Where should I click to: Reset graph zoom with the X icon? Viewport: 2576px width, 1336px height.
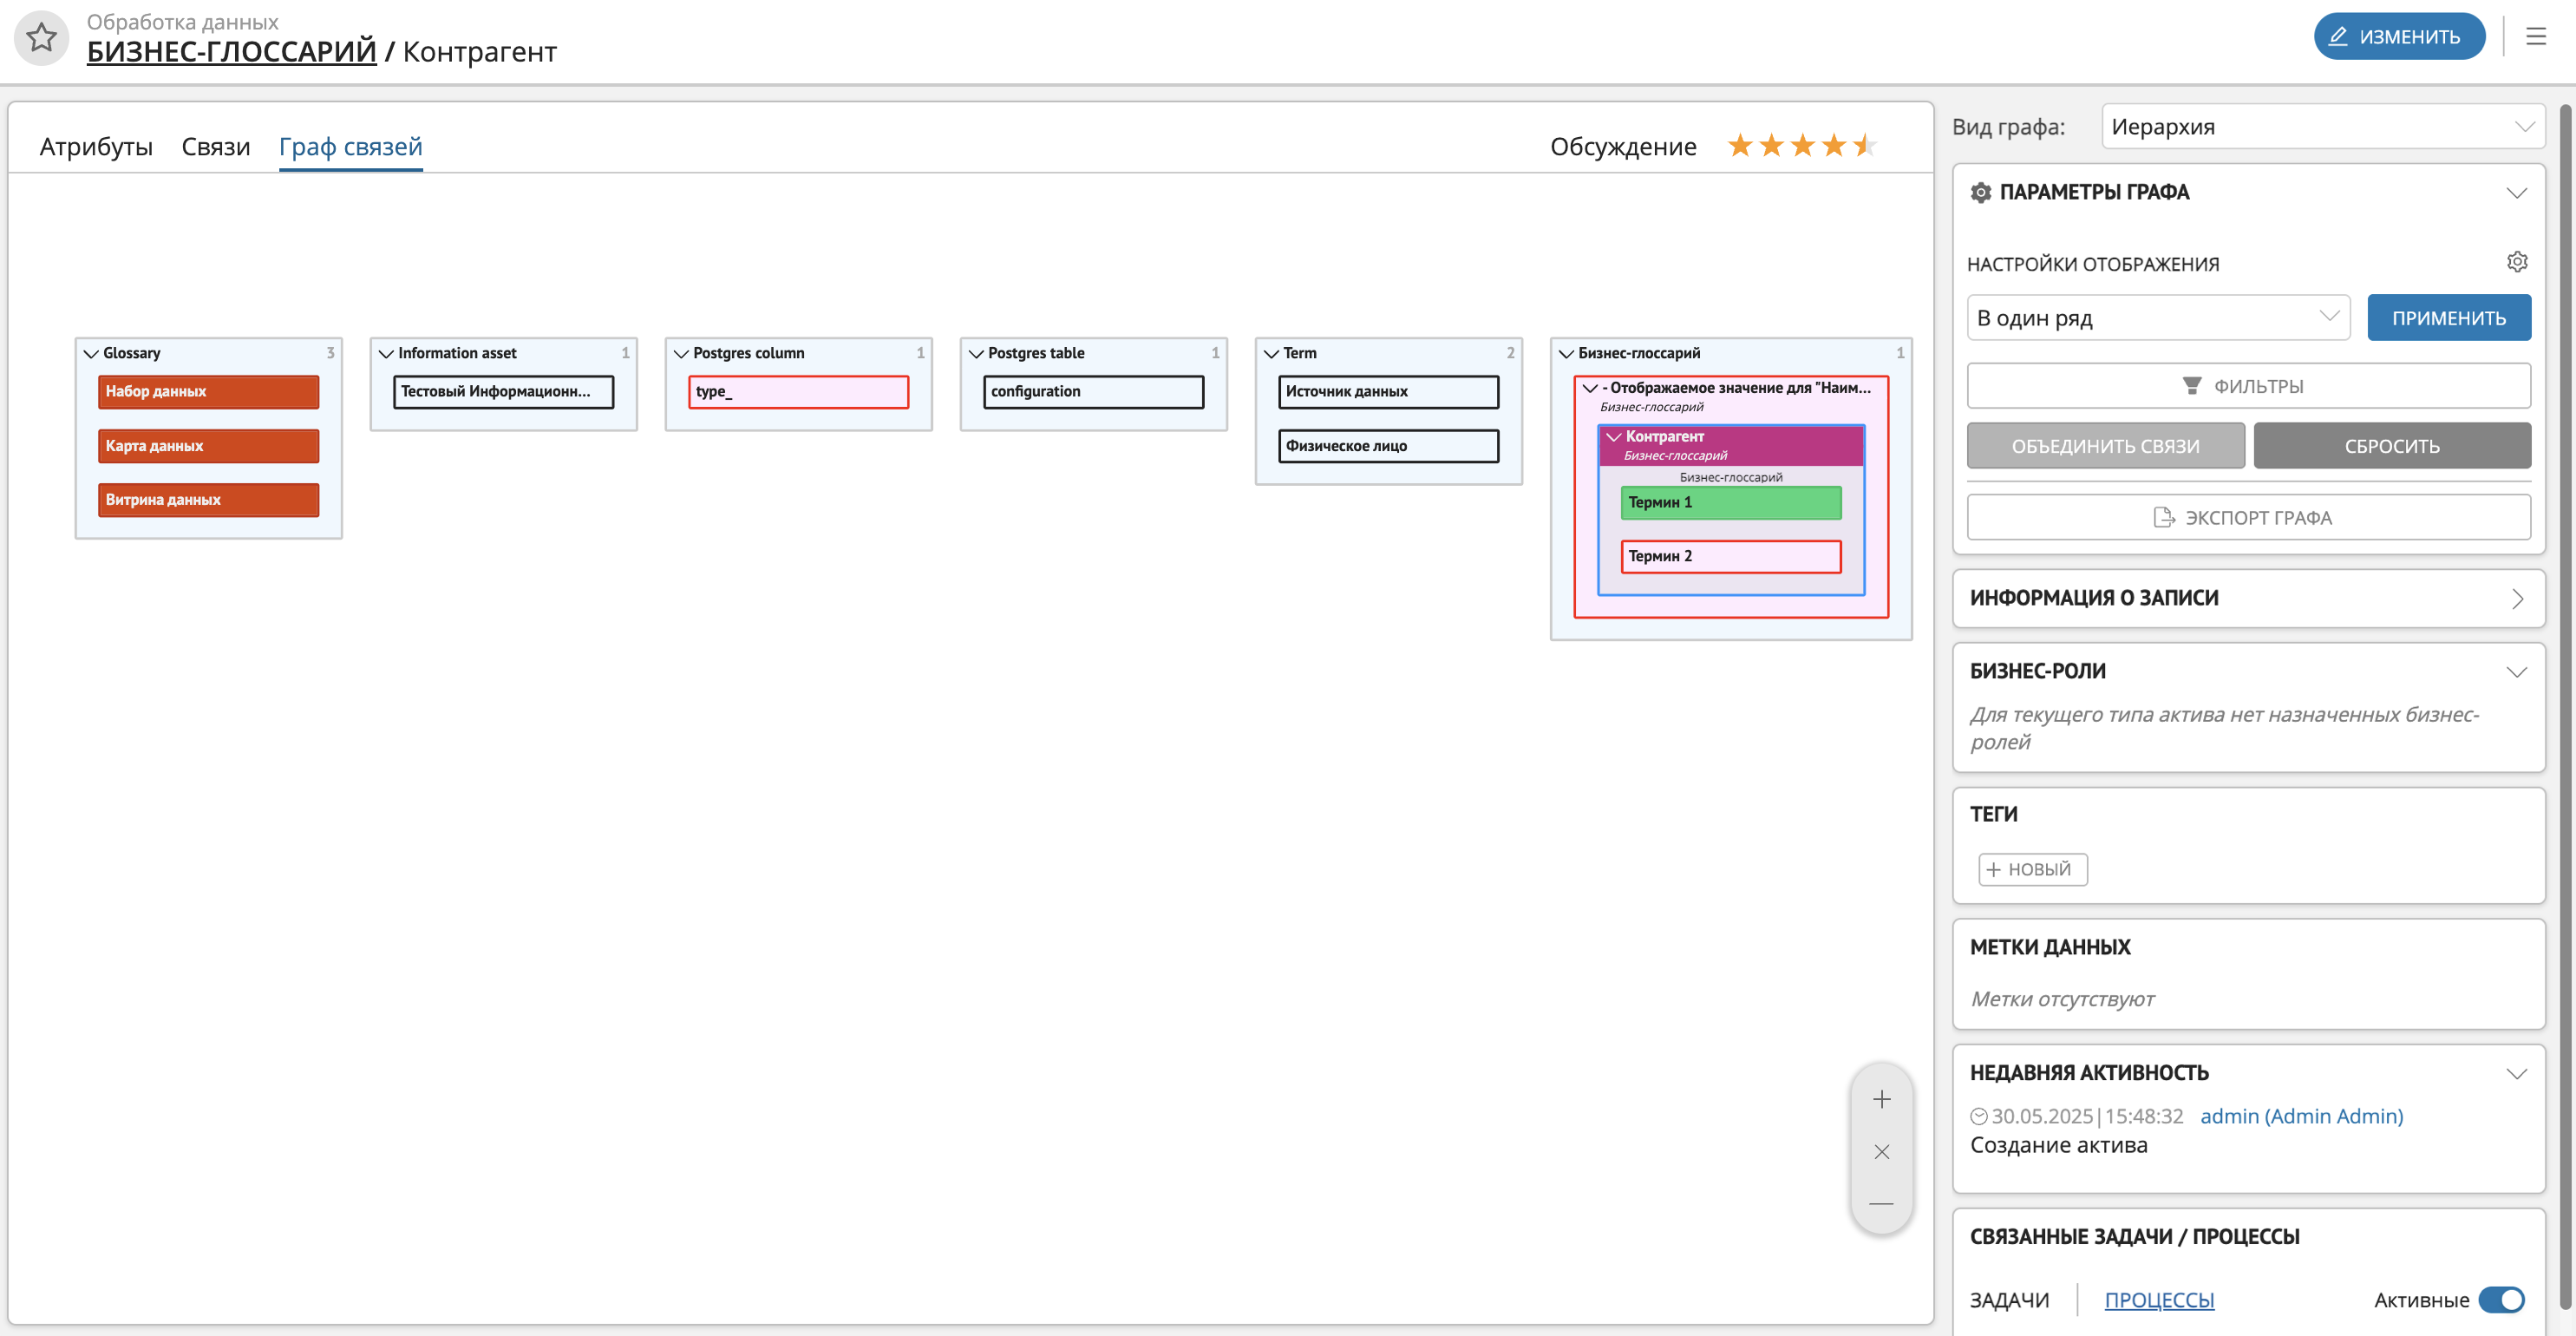click(1881, 1152)
